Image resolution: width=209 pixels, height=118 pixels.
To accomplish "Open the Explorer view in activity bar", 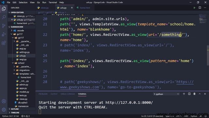I will pyautogui.click(x=4, y=9).
